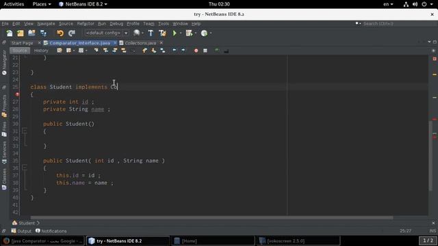Click Student in the breadcrumb bar
The height and width of the screenshot is (246, 438).
(x=26, y=223)
